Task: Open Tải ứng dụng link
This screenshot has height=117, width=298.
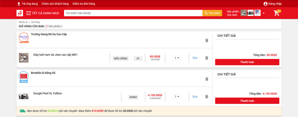Action: pos(30,4)
